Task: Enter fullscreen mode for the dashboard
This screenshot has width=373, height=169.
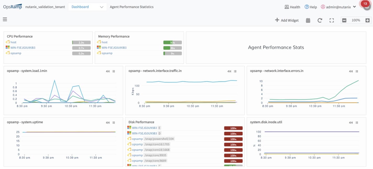Action: tap(332, 20)
